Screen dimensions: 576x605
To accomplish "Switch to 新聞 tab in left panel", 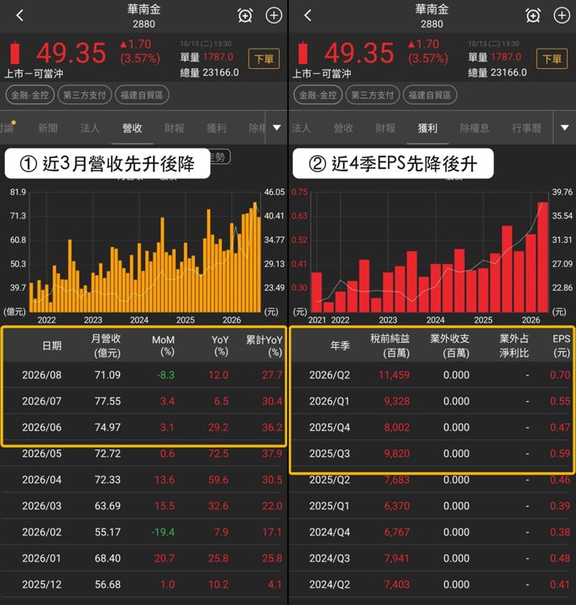I will tap(48, 128).
